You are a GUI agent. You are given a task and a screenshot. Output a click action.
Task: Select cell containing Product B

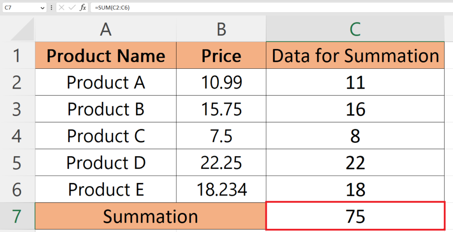106,109
